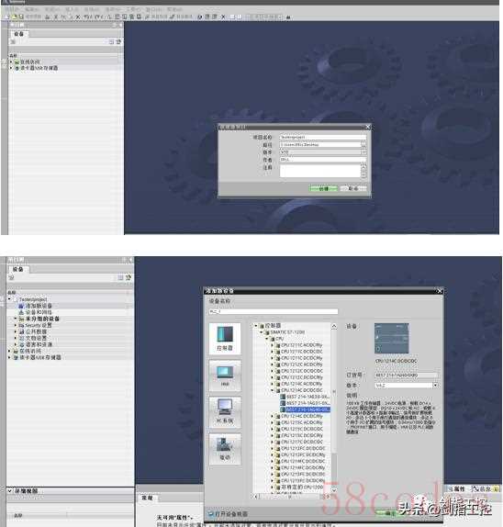Choose the PC 系统 device category icon

[225, 412]
